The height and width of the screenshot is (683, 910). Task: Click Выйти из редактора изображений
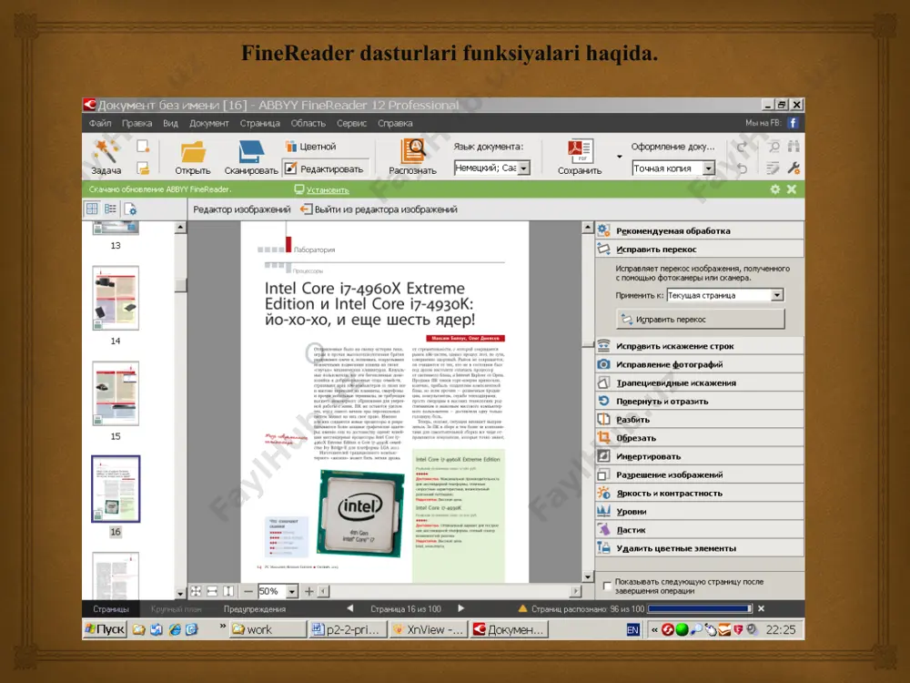(379, 209)
